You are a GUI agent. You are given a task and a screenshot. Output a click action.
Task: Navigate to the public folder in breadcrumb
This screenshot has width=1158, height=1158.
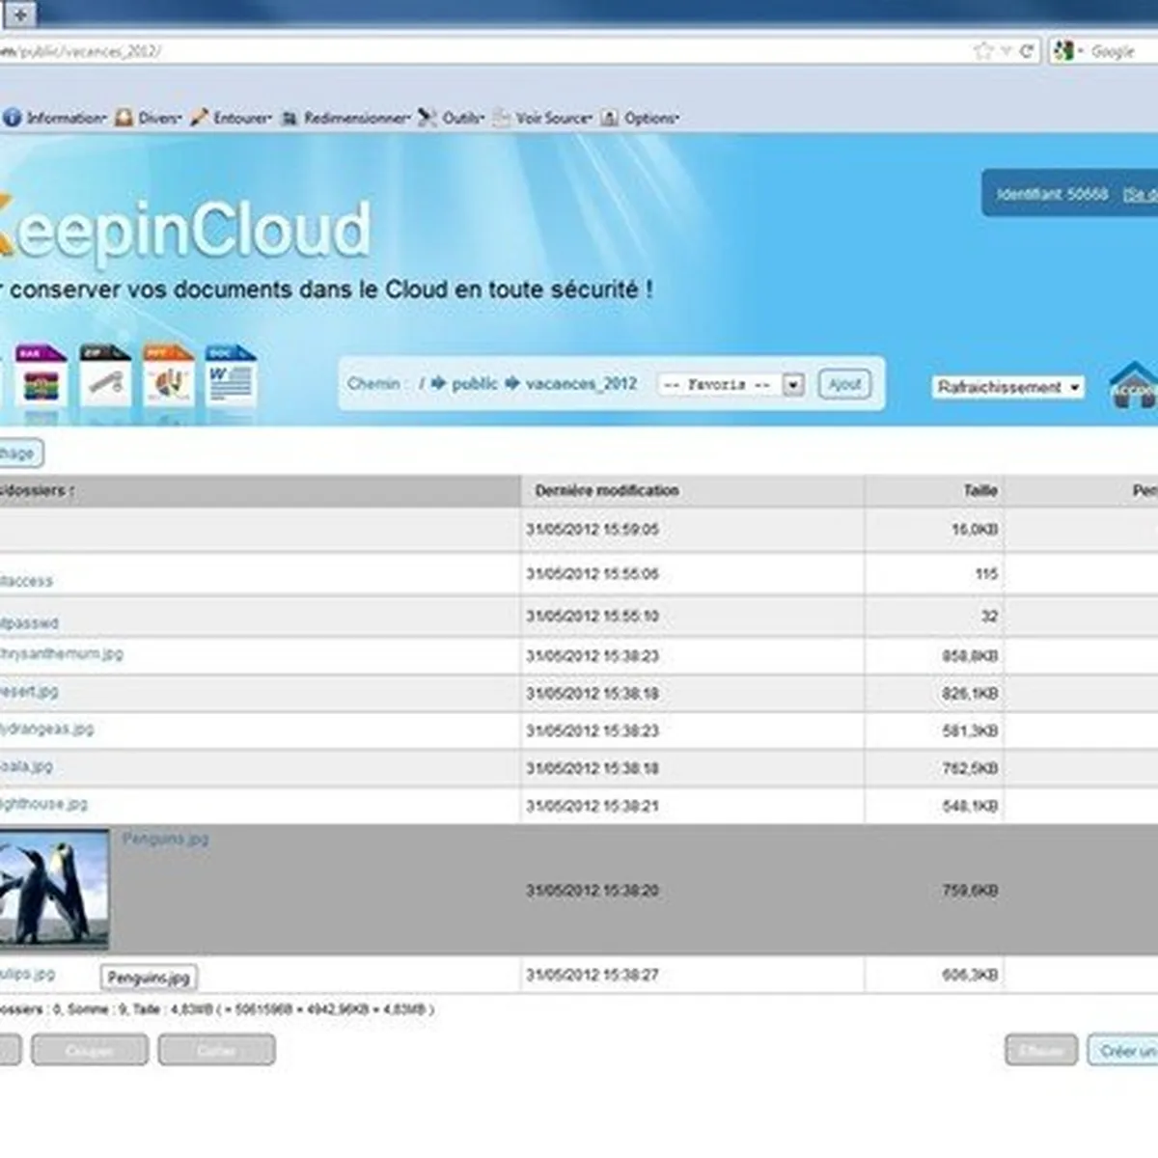[474, 383]
